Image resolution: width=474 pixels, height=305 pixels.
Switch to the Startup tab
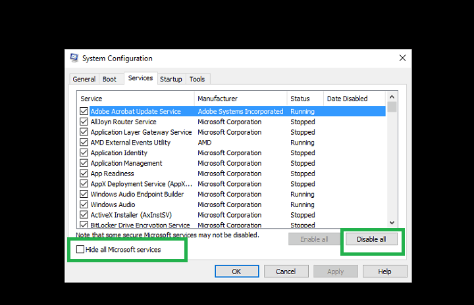tap(171, 79)
